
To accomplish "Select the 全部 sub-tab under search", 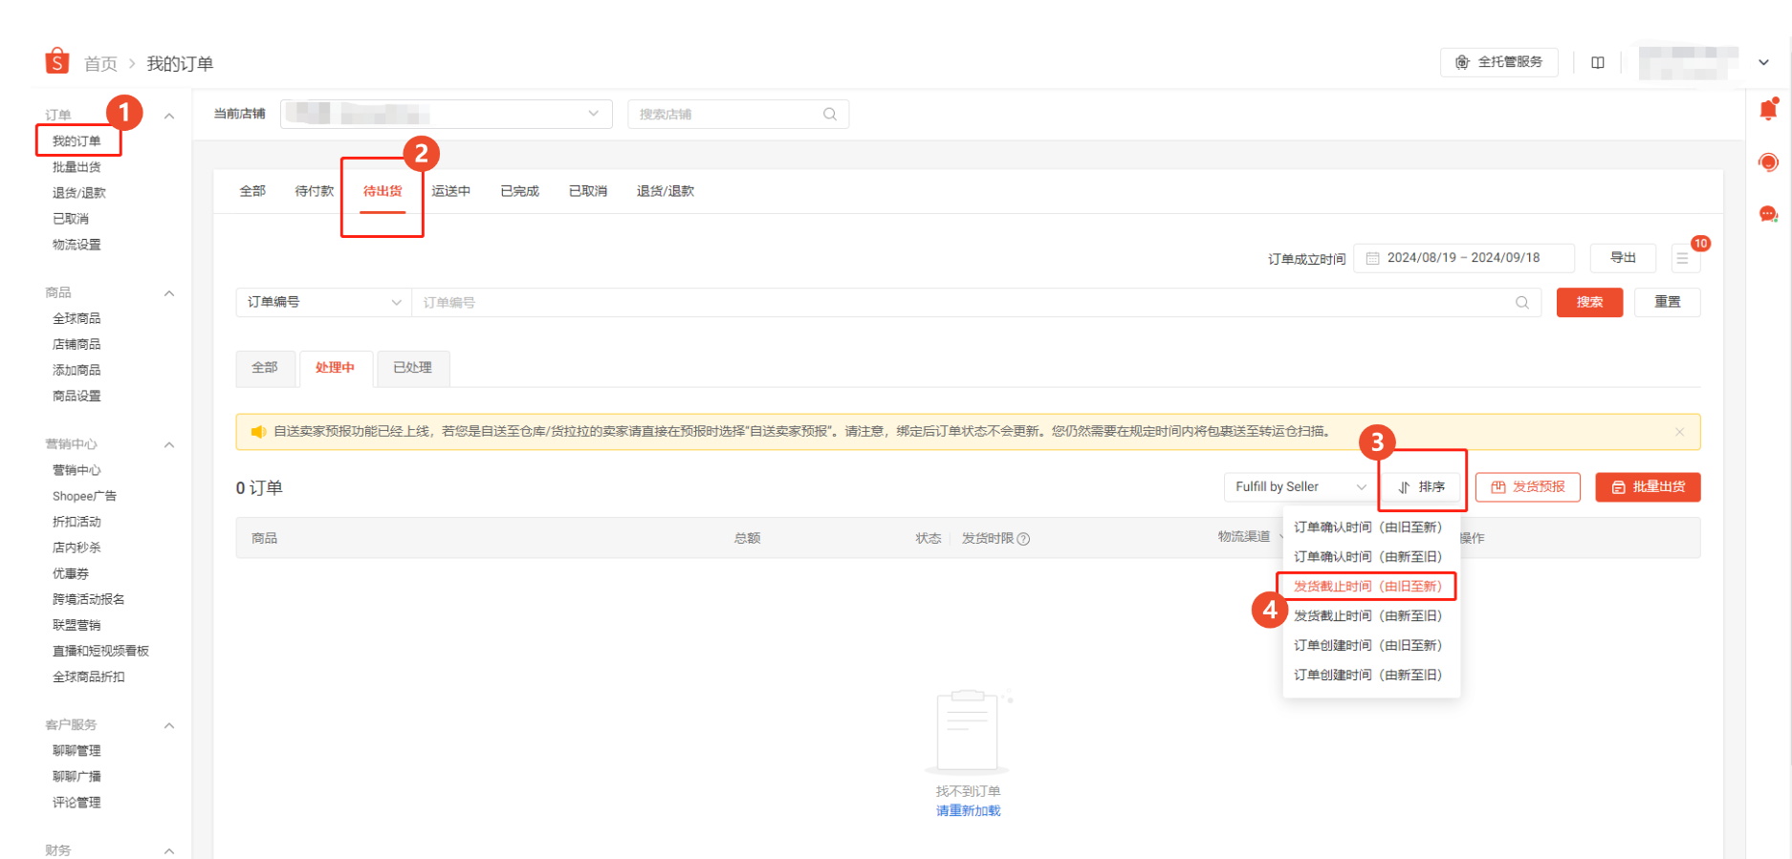I will (x=265, y=368).
